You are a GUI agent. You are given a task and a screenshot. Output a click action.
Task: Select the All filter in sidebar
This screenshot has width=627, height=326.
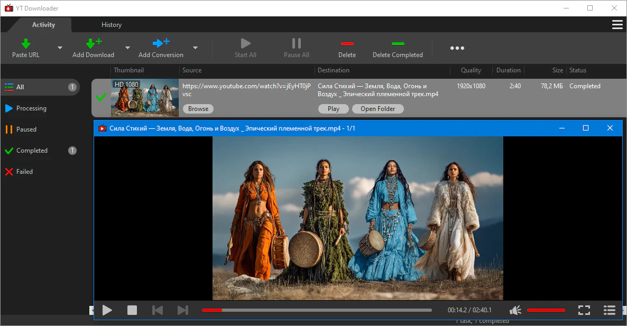[40, 87]
